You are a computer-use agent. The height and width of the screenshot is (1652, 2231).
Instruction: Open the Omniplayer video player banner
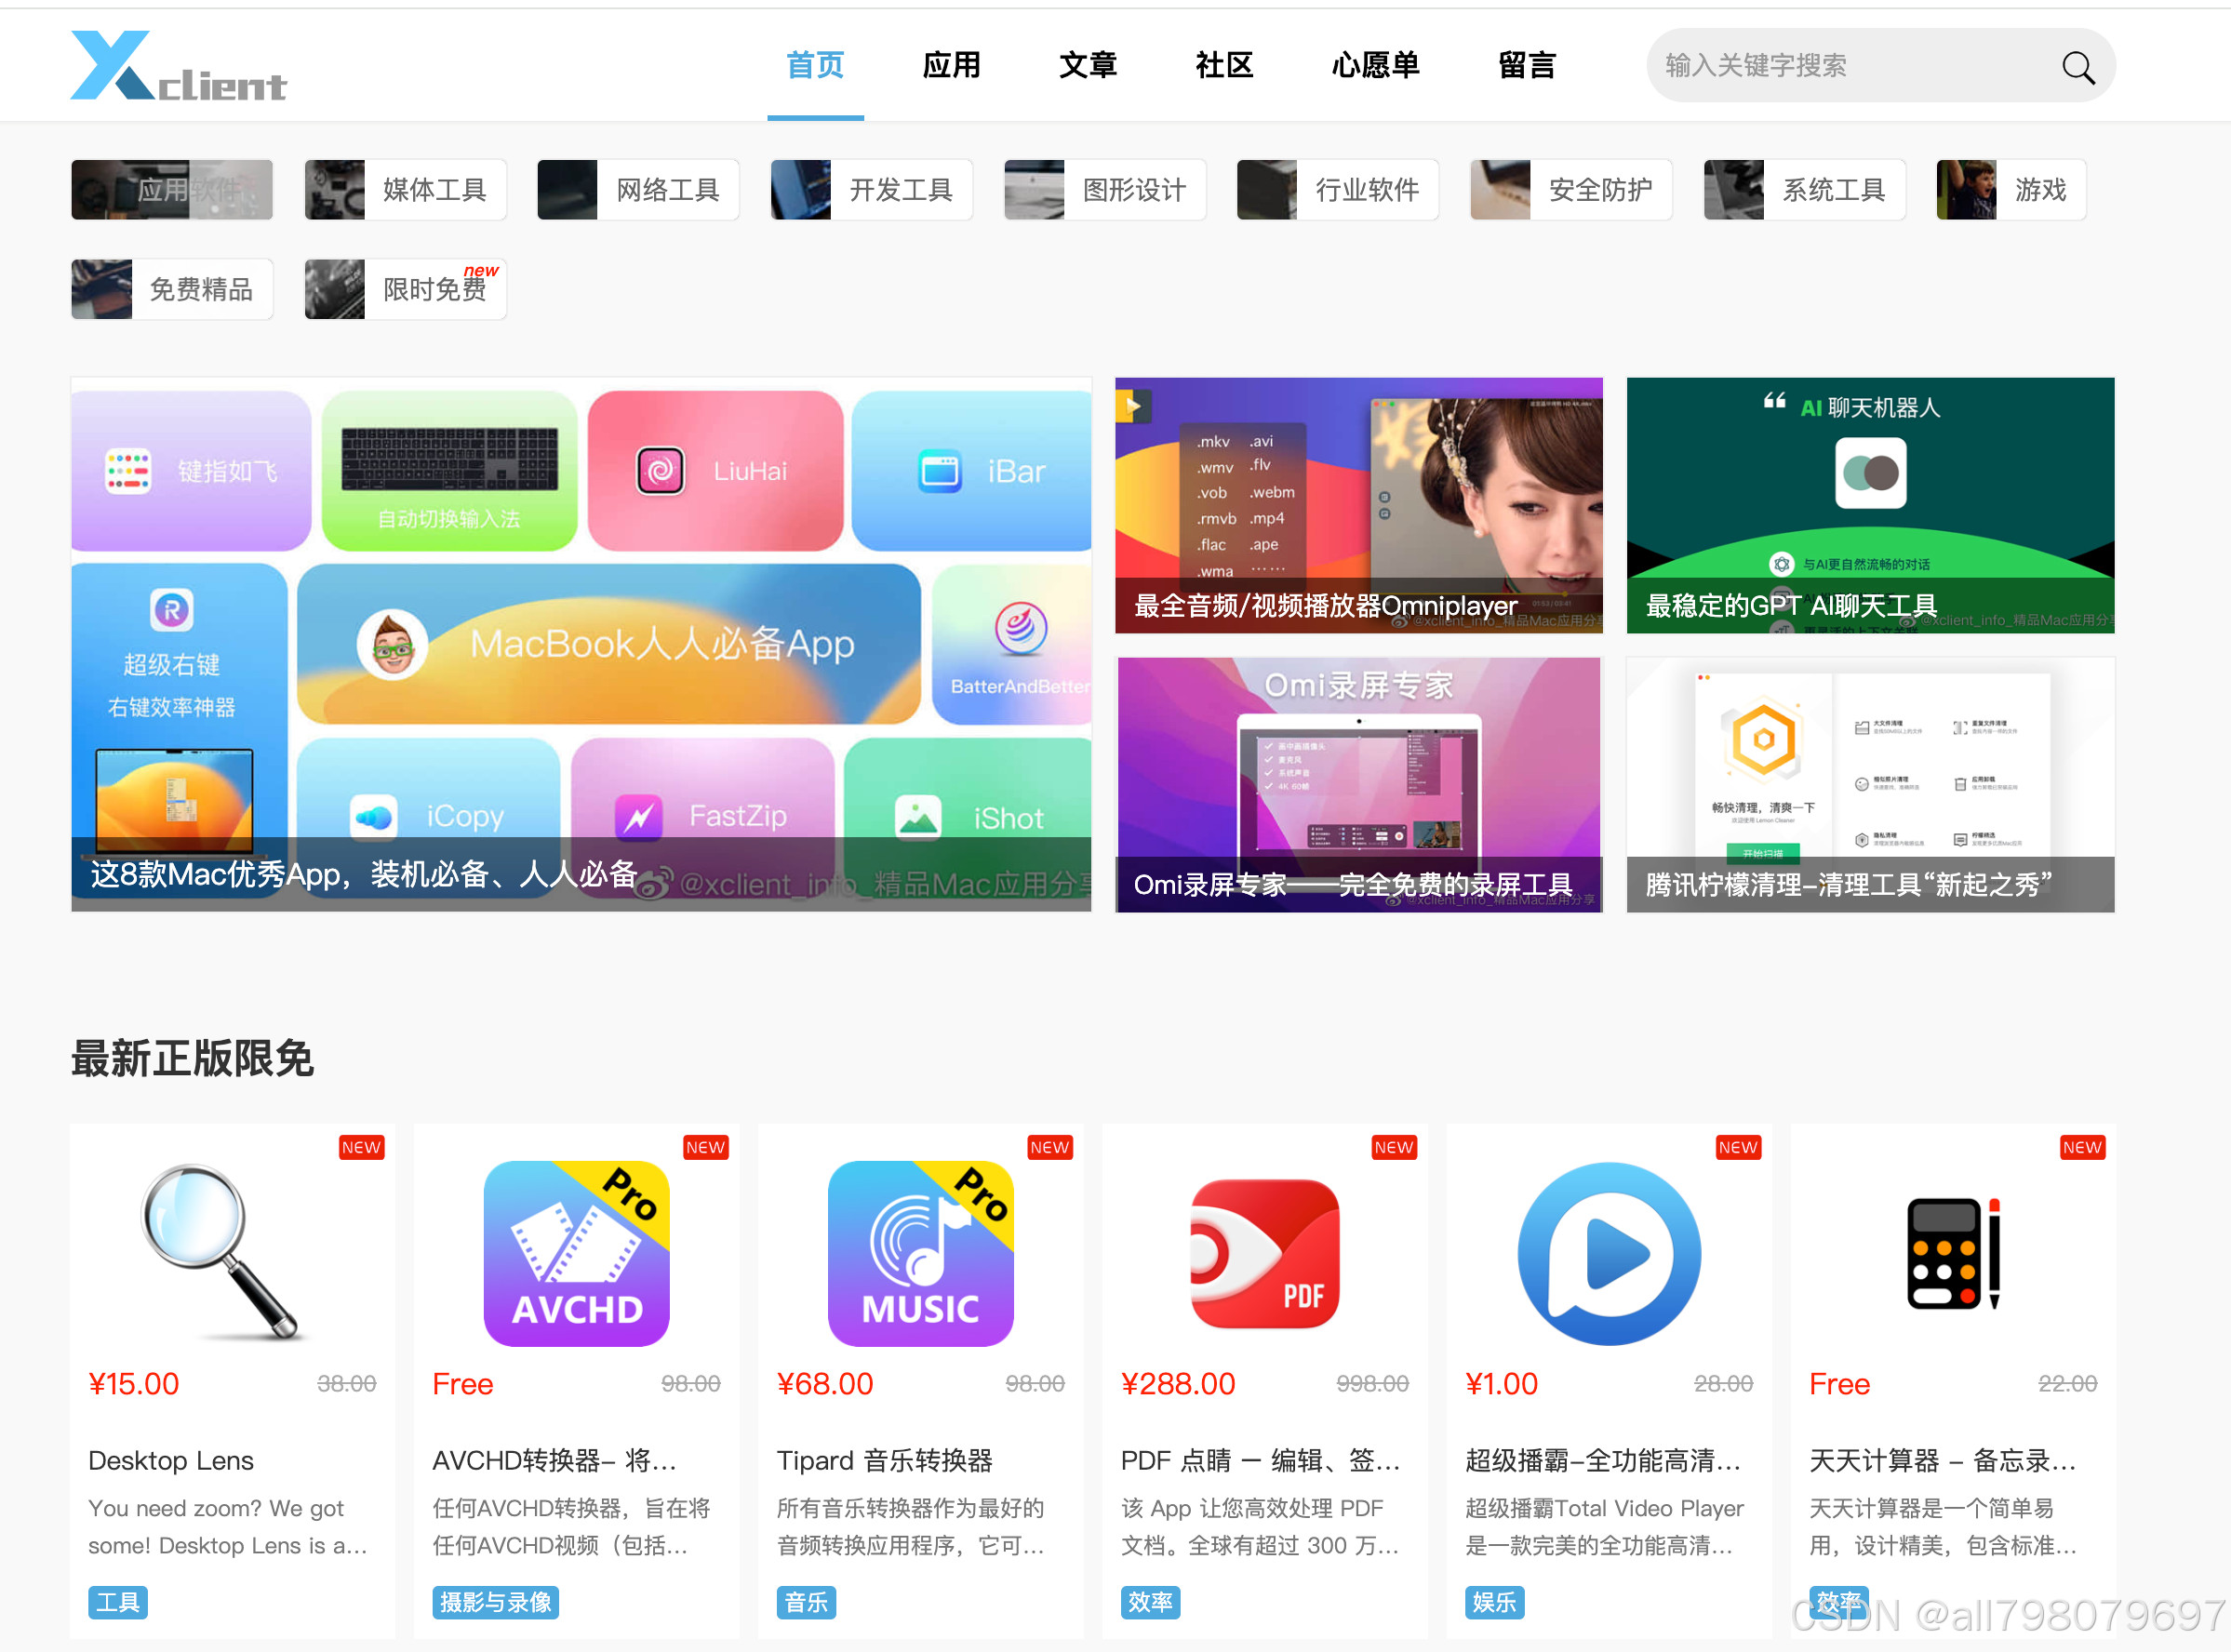[1358, 505]
